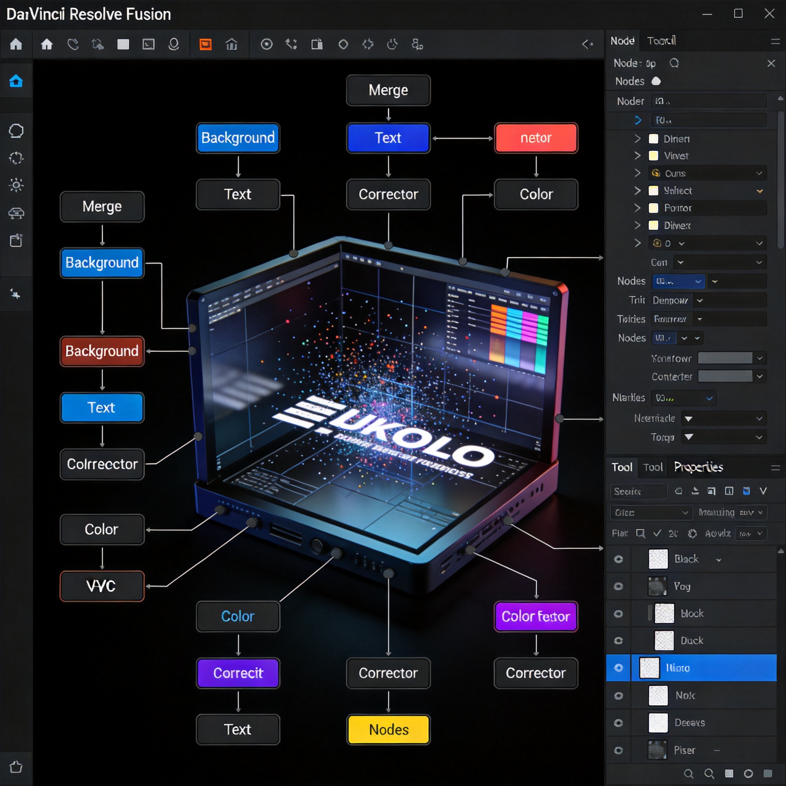Select the red netor node

536,138
